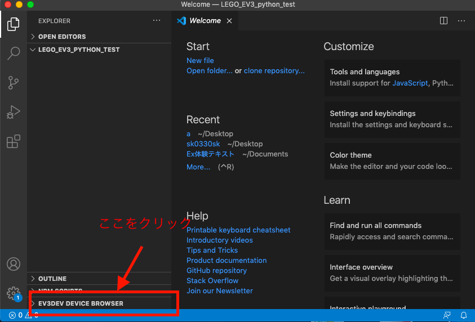This screenshot has height=322, width=475.
Task: Open the Explorer view in activity bar
Action: 14,24
